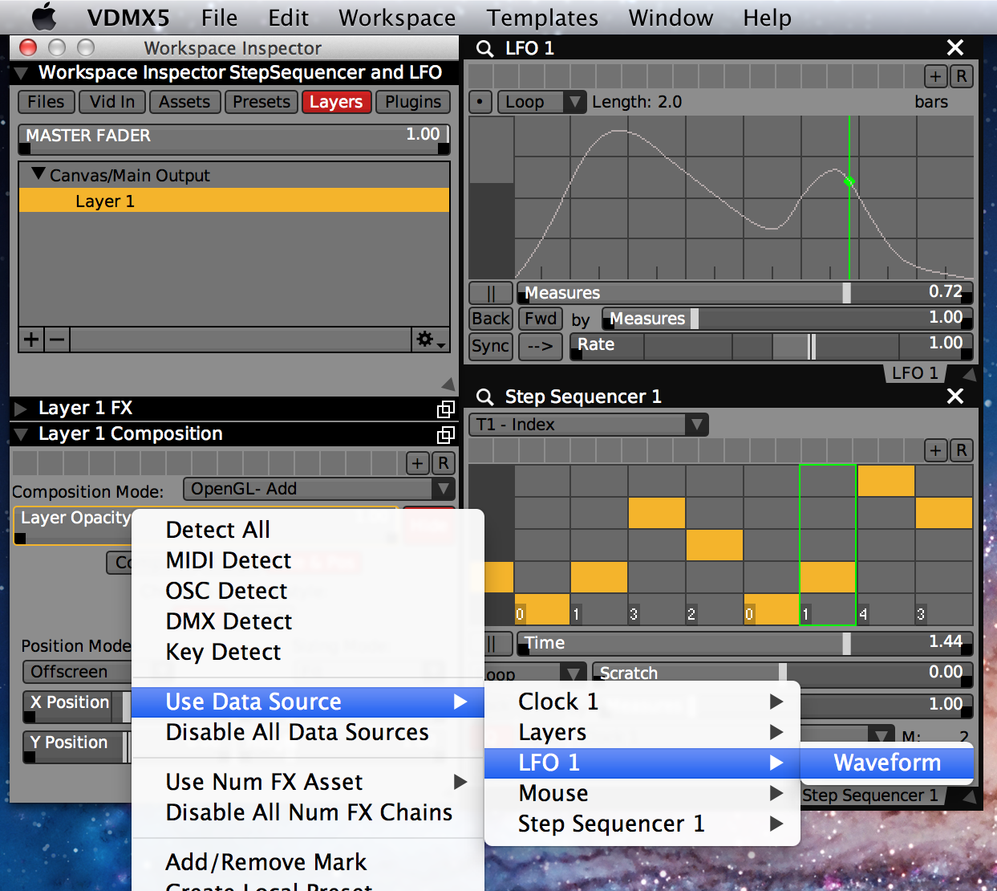Click the R button in Step Sequencer 1
This screenshot has width=997, height=891.
962,450
